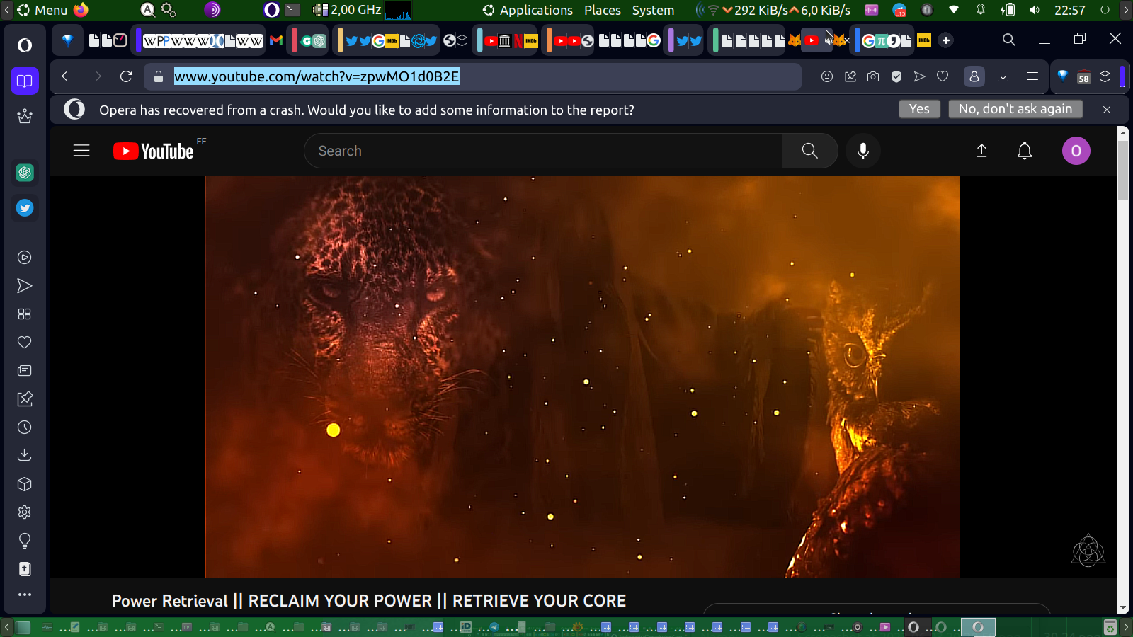
Task: Open Personal News in the sidebar
Action: click(x=25, y=371)
